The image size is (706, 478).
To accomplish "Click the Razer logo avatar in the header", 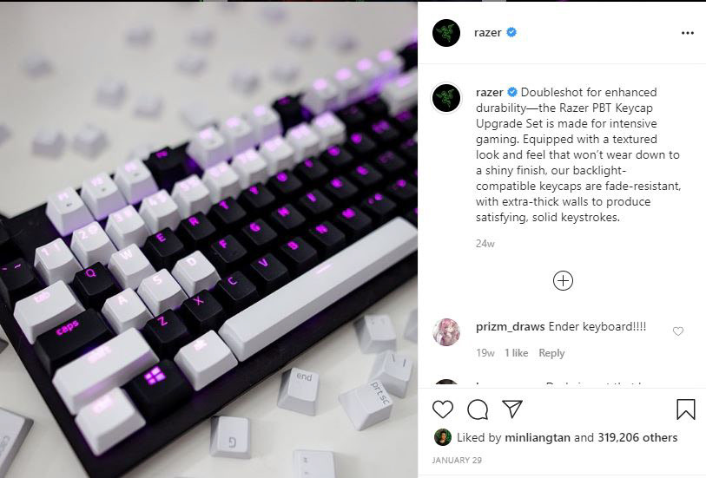I will click(446, 33).
